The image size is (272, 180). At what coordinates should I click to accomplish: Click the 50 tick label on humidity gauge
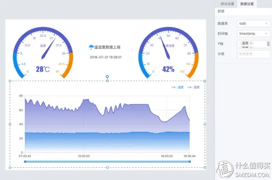[168, 35]
